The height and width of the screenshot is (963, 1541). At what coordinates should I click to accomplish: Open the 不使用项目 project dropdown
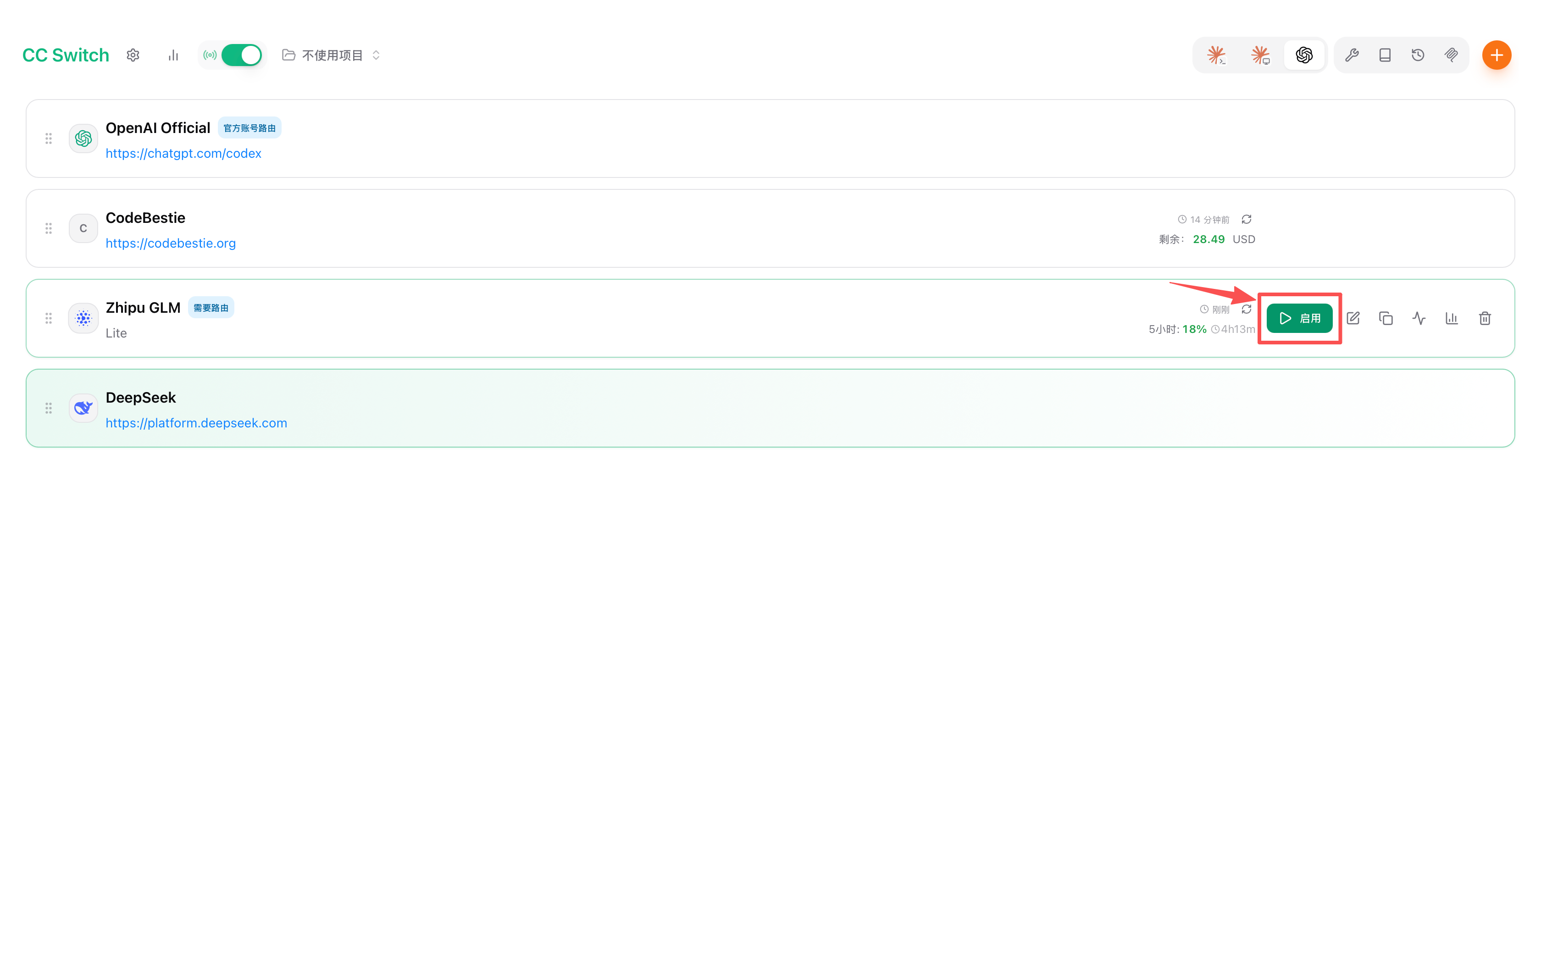(x=331, y=55)
